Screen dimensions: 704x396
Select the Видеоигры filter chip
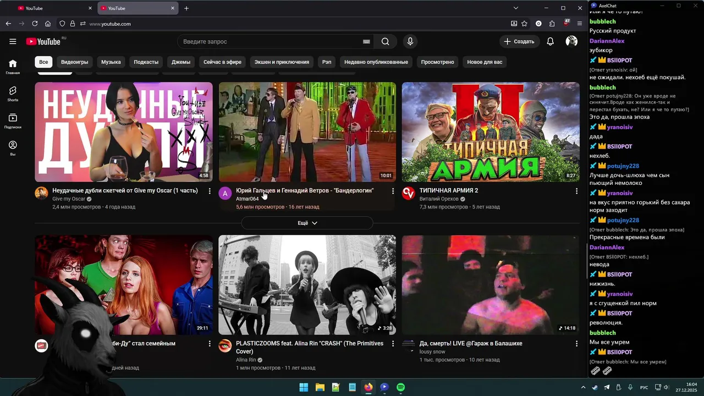click(x=74, y=62)
